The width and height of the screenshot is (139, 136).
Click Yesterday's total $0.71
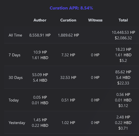tap(123, 128)
